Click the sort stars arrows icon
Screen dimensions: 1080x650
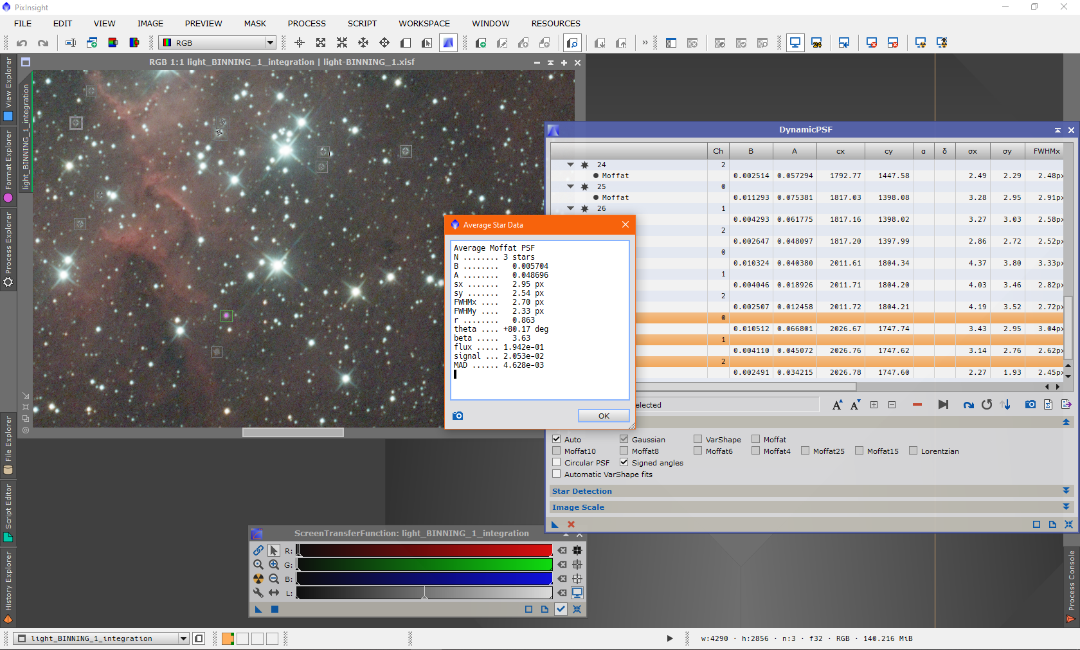coord(1006,404)
